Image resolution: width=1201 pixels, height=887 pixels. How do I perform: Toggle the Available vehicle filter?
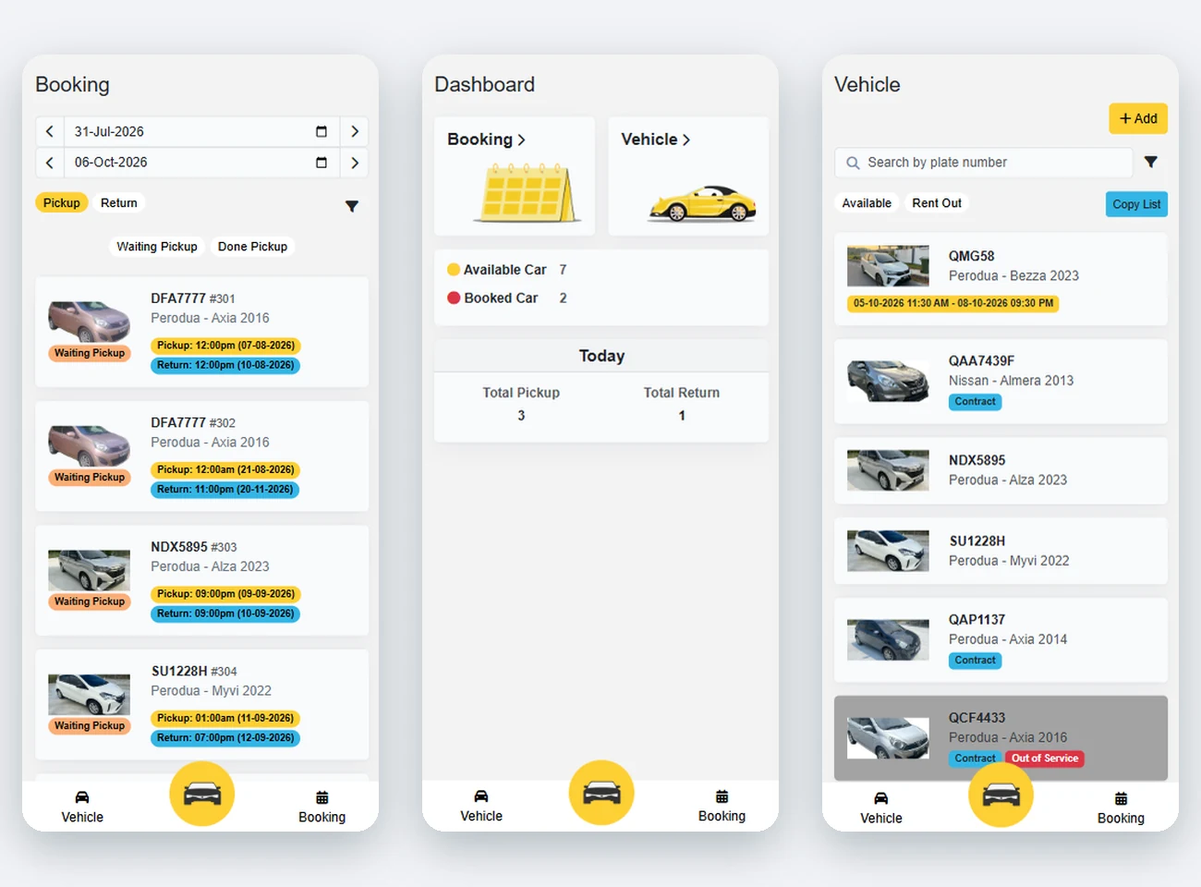tap(867, 203)
